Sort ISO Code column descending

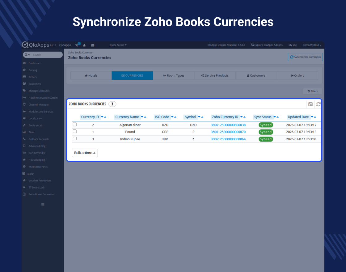point(172,117)
